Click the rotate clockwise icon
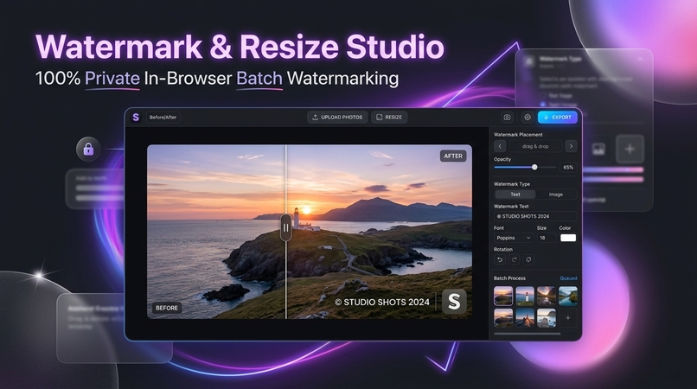This screenshot has height=389, width=697. click(515, 259)
